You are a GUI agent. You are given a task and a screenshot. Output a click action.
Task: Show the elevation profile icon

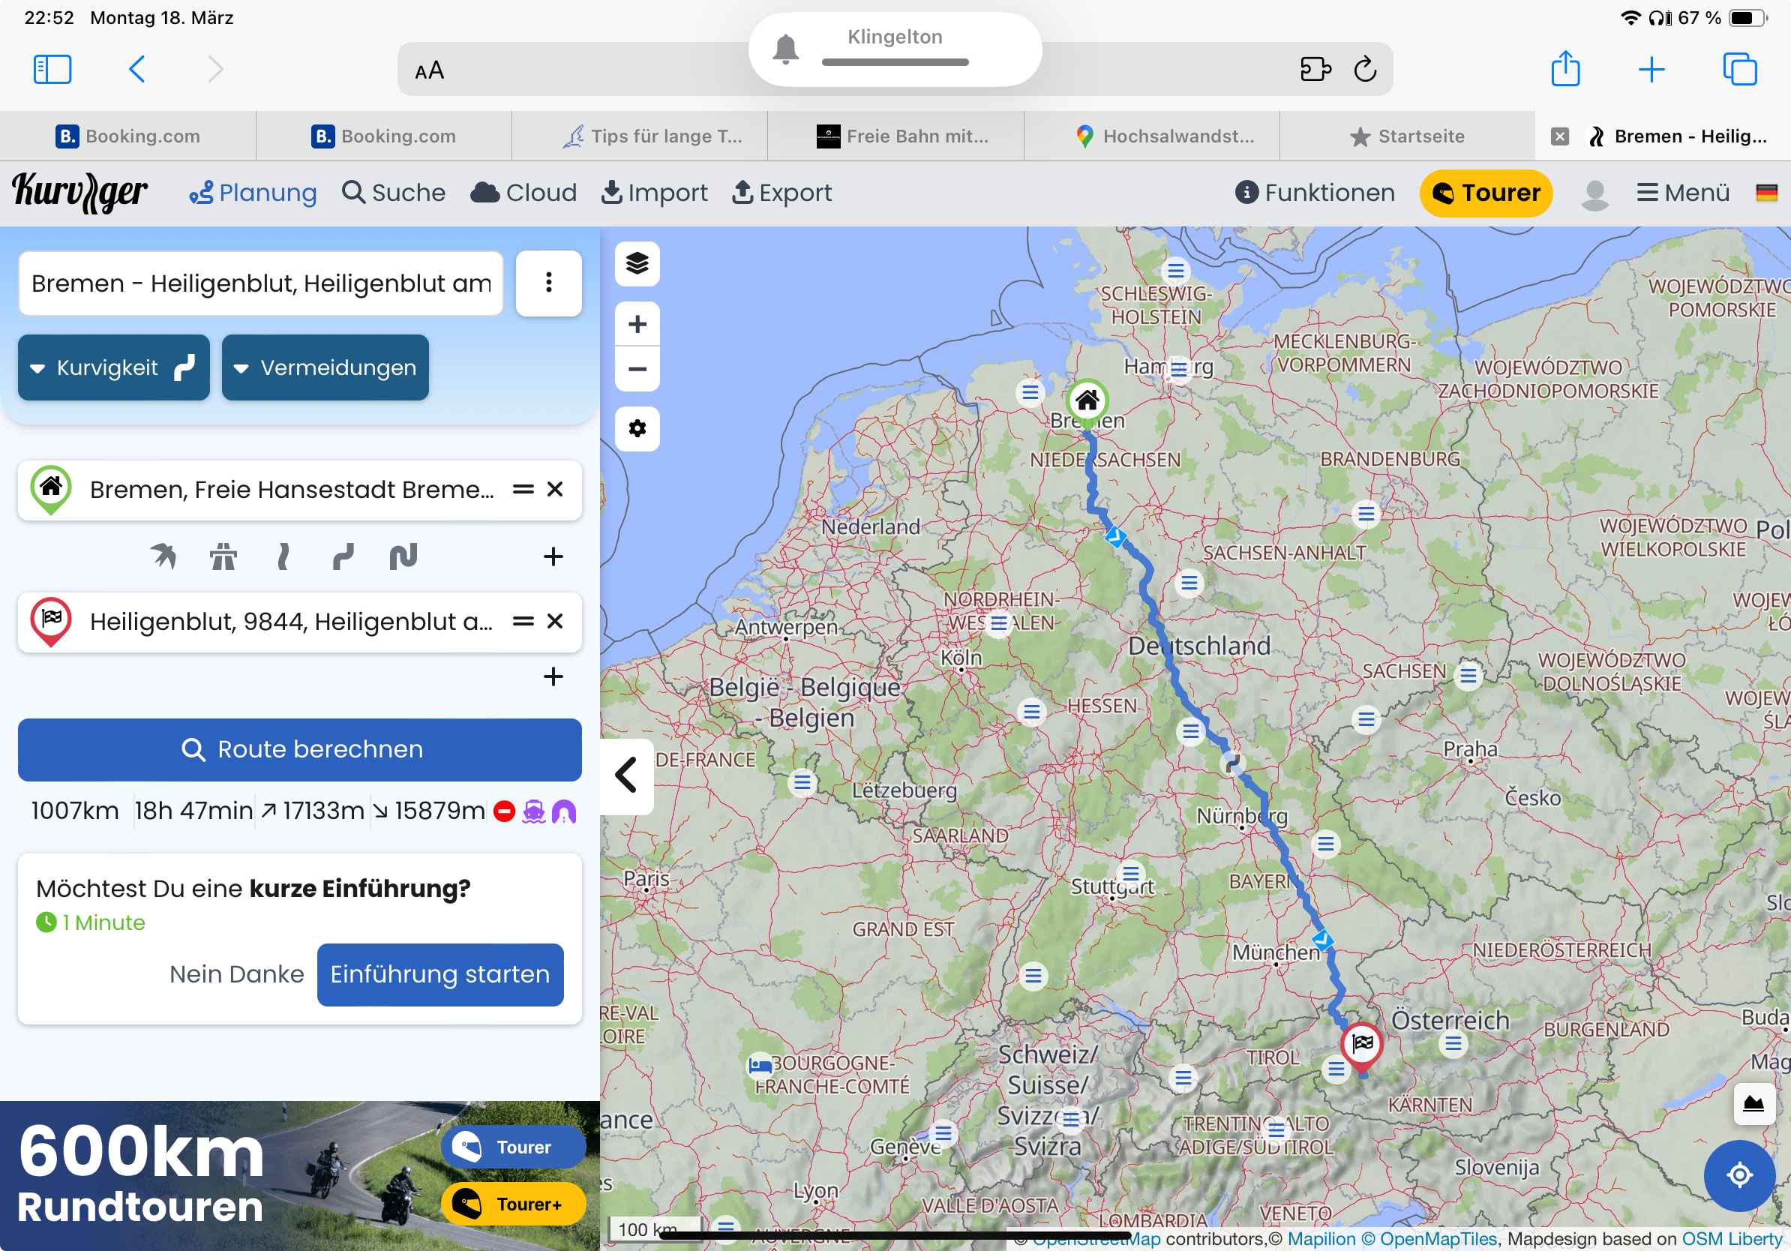1753,1102
